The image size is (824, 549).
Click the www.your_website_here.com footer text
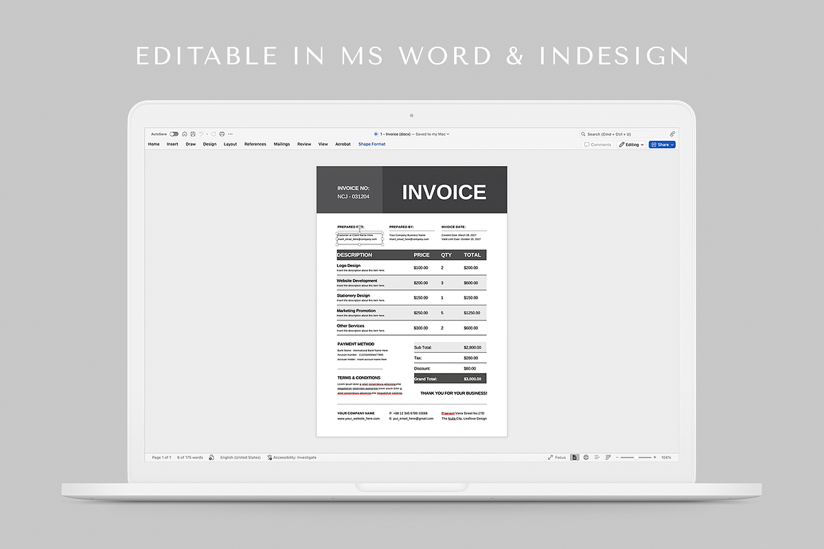point(358,418)
